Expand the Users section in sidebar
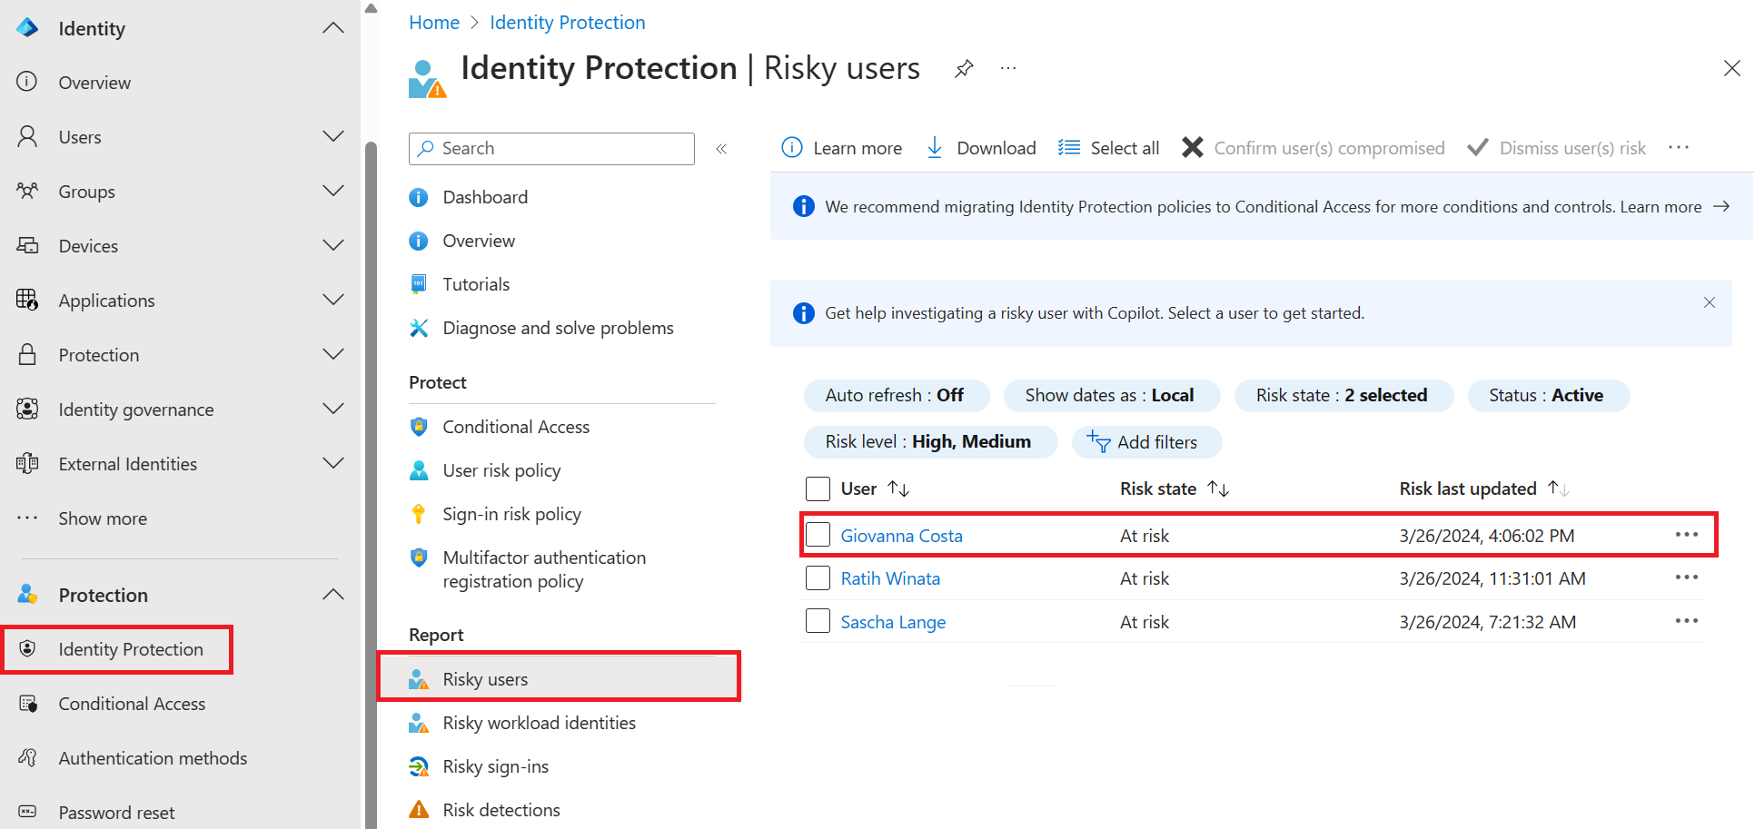This screenshot has height=829, width=1755. 333,136
